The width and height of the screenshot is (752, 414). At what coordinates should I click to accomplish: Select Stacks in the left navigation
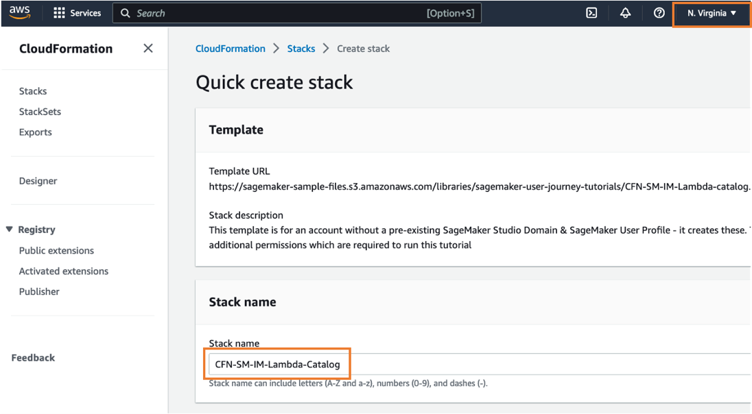tap(33, 90)
